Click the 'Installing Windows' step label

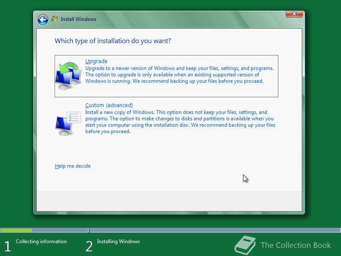(118, 241)
